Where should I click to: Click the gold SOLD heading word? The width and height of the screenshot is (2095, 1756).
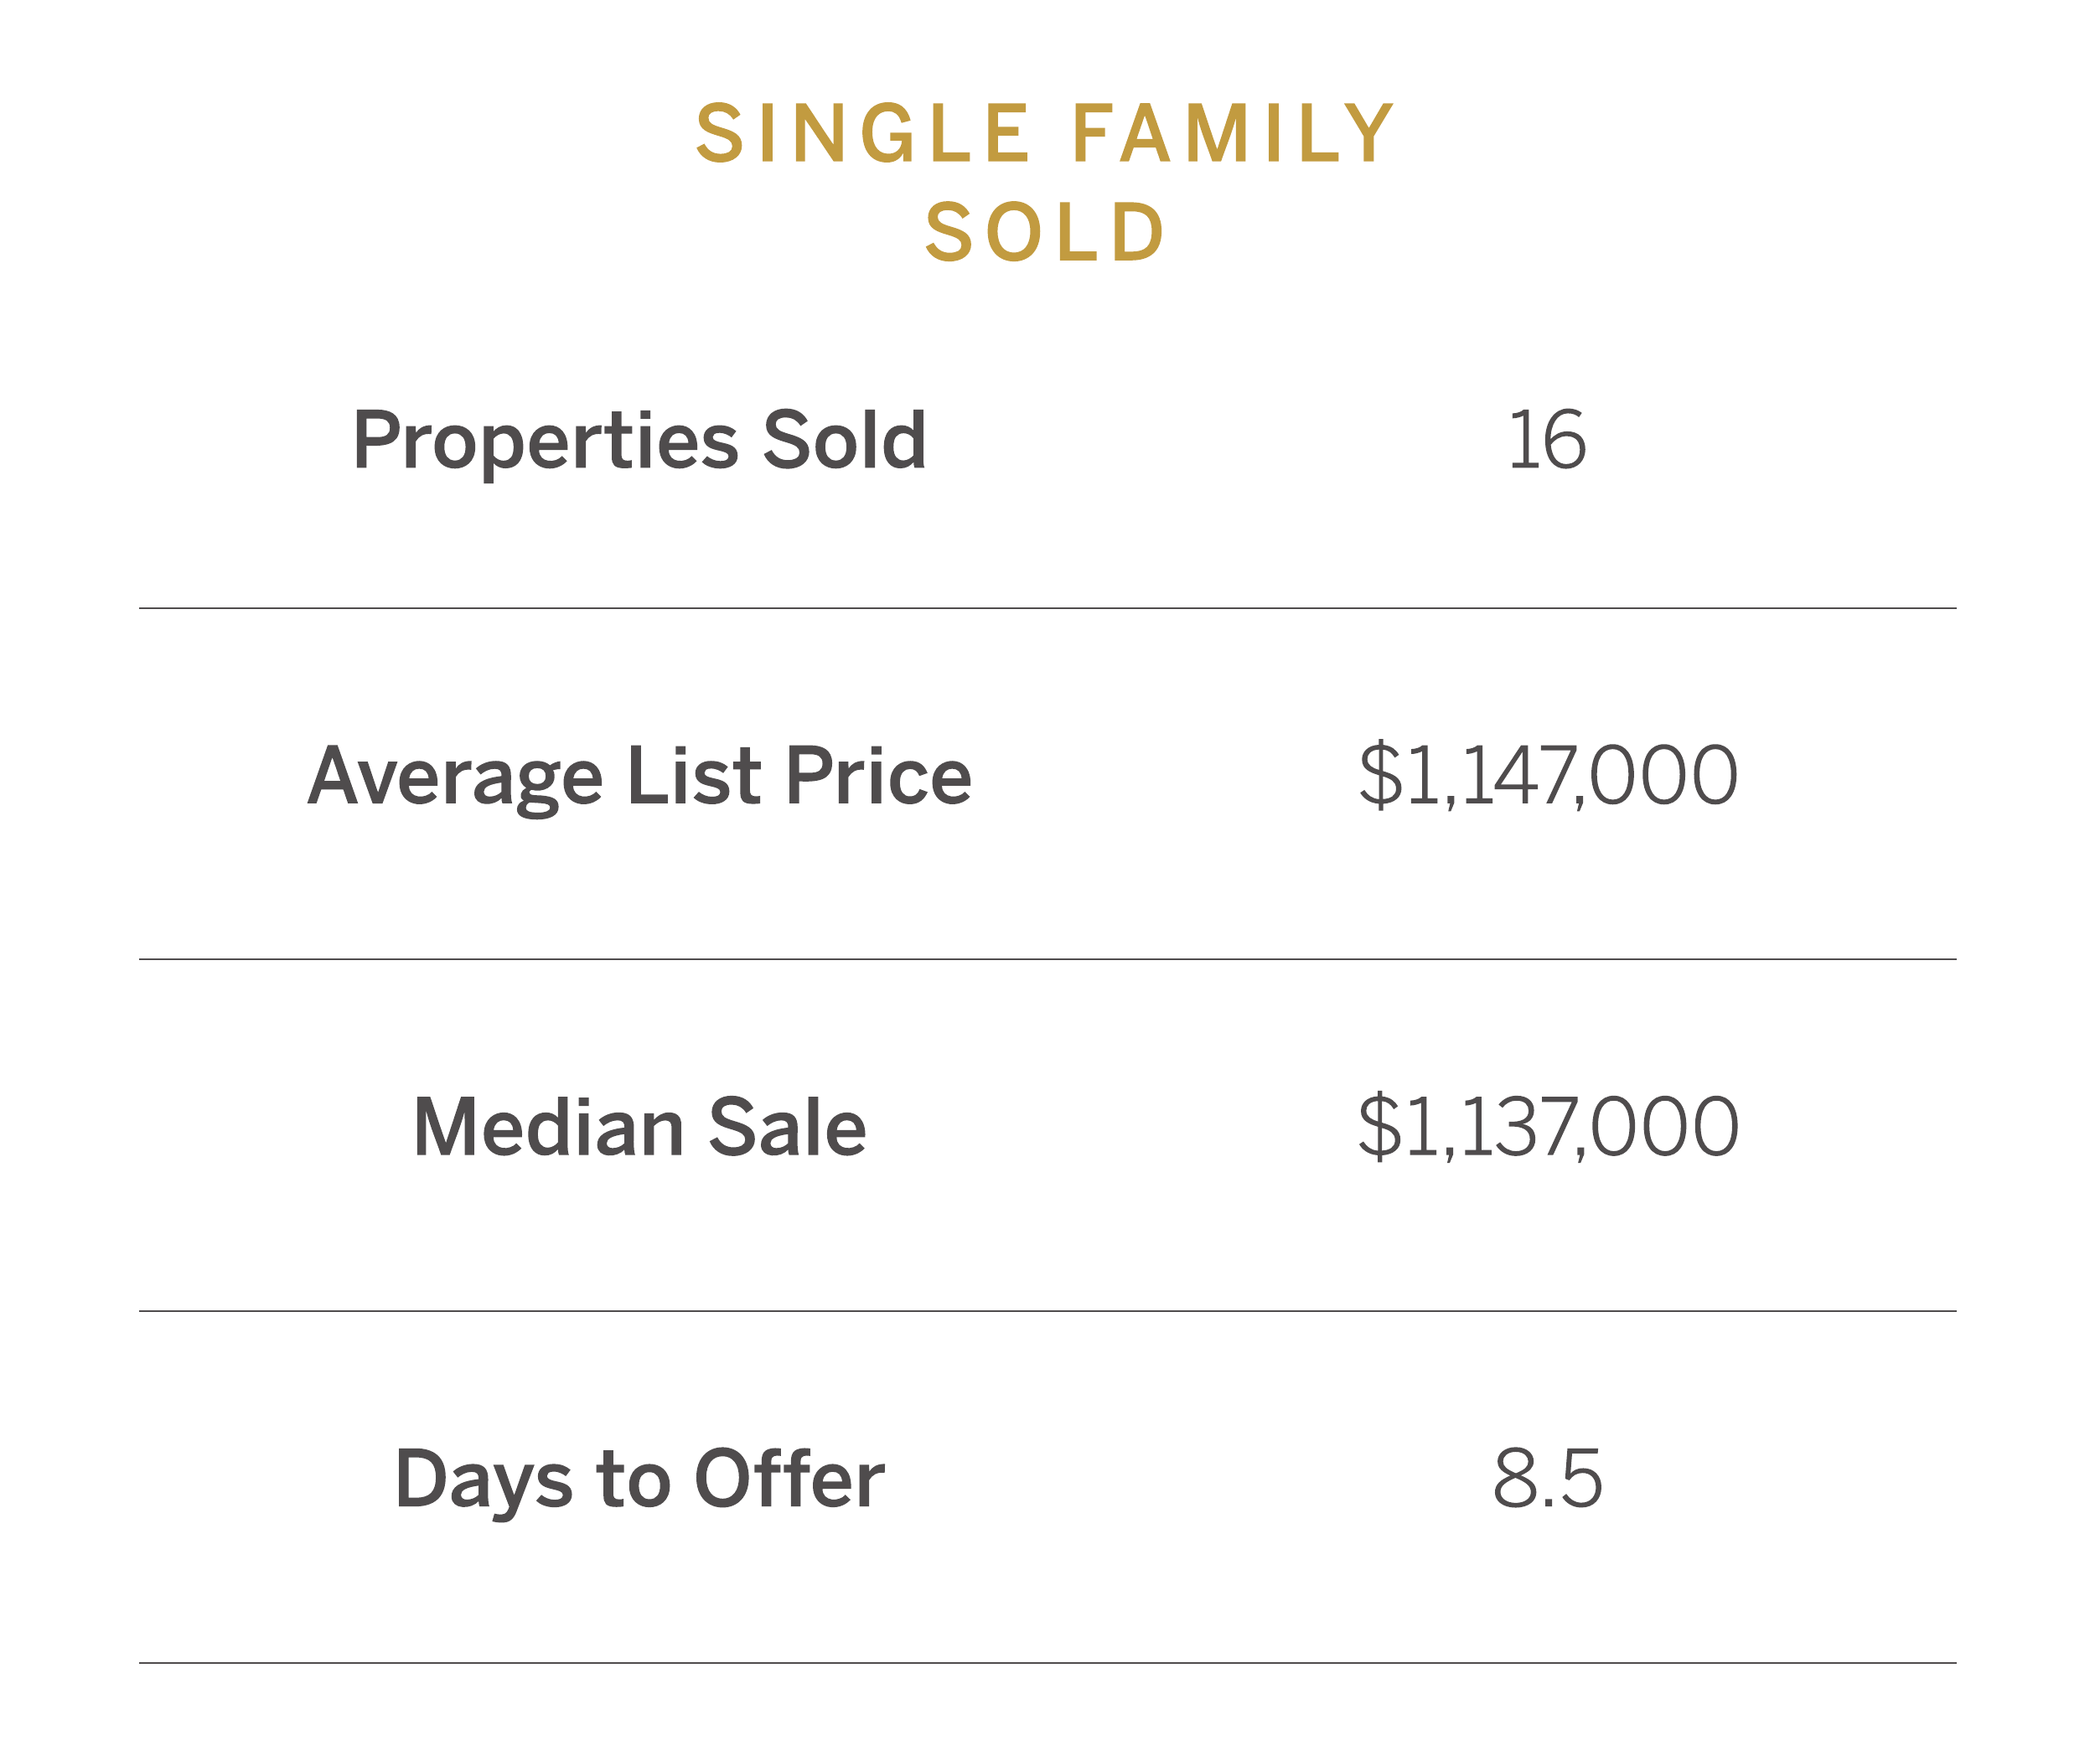click(x=1046, y=232)
